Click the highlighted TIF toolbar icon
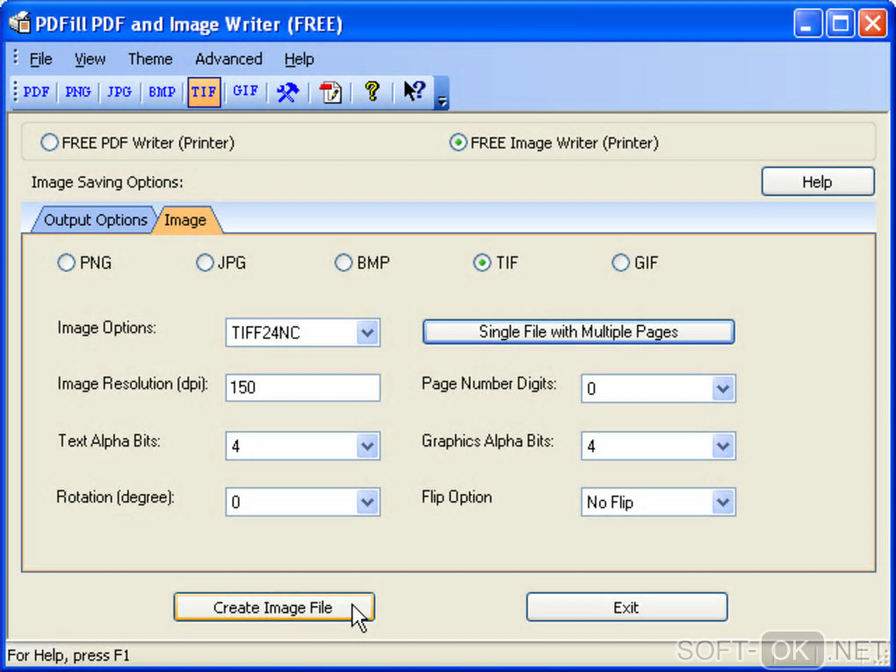Screen dimensions: 896x672 click(x=204, y=92)
